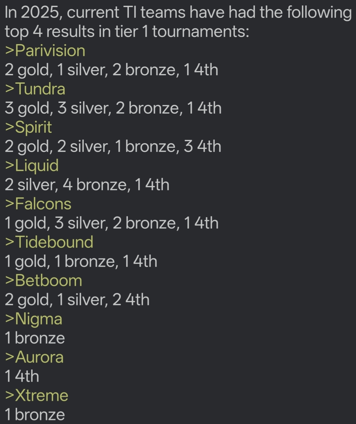This screenshot has width=356, height=424.
Task: Click the 'top 4 results in tier 1' line
Action: point(127,32)
